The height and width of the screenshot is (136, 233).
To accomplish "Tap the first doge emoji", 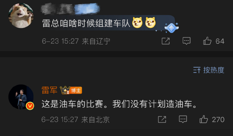I will pyautogui.click(x=137, y=23).
